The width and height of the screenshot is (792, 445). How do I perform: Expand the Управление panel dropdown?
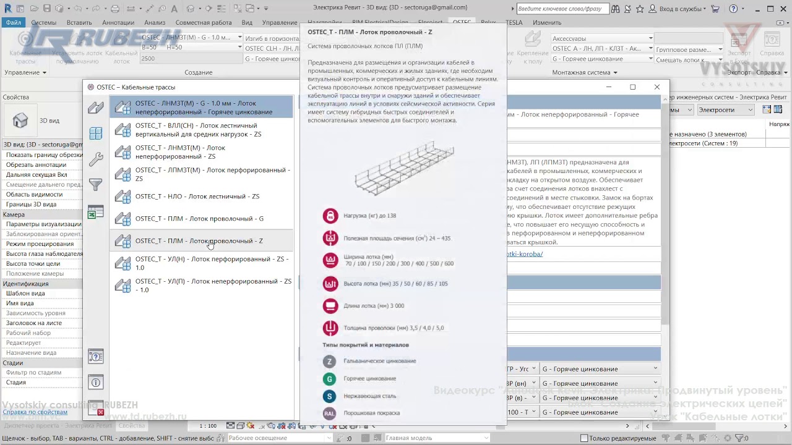tap(25, 72)
